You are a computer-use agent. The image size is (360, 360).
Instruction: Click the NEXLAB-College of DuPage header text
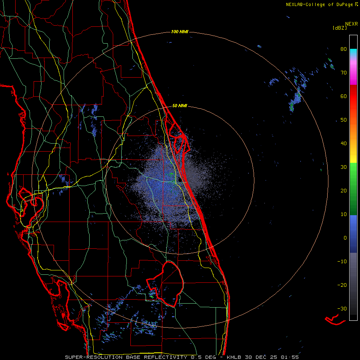(x=320, y=4)
